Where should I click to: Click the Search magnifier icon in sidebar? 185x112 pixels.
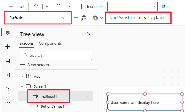pos(8,89)
